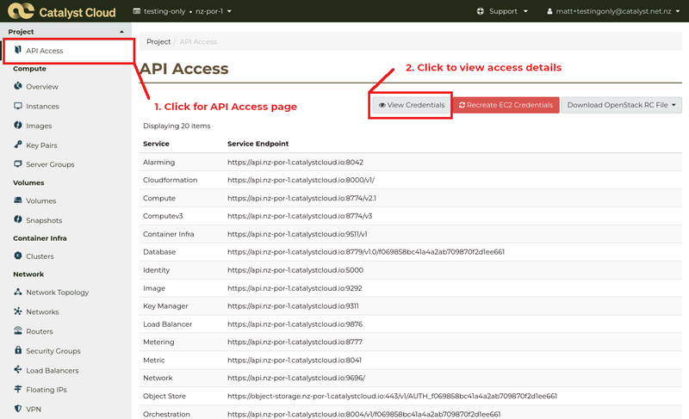Select the Compute endpoint URL ending v2.1
The height and width of the screenshot is (419, 689).
coord(301,198)
